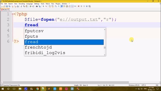Click the Windows (CR LF) status field
This screenshot has height=91, width=161.
[134, 85]
